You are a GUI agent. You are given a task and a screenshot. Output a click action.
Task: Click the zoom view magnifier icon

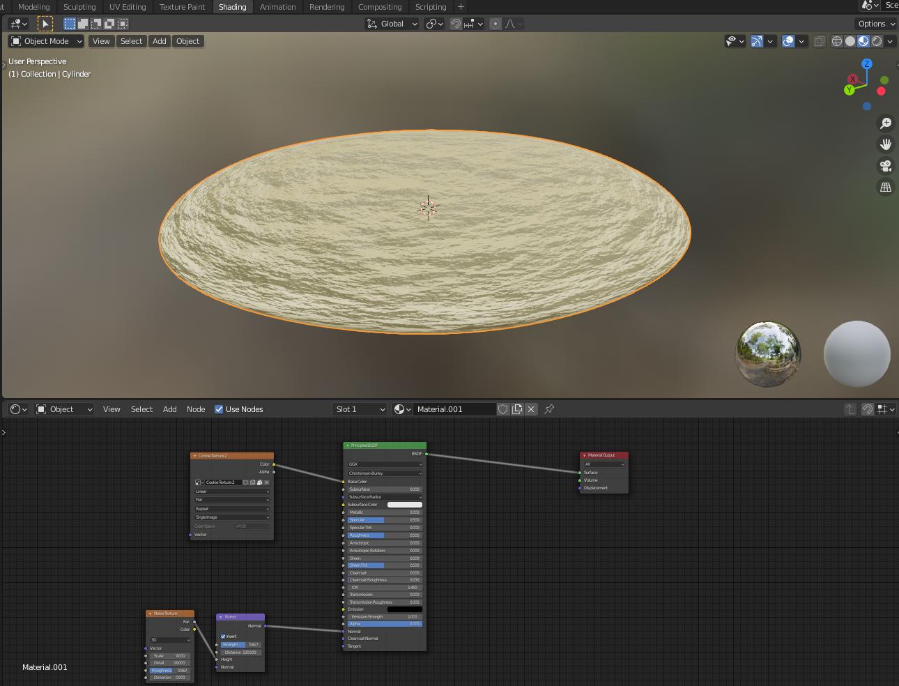coord(886,123)
